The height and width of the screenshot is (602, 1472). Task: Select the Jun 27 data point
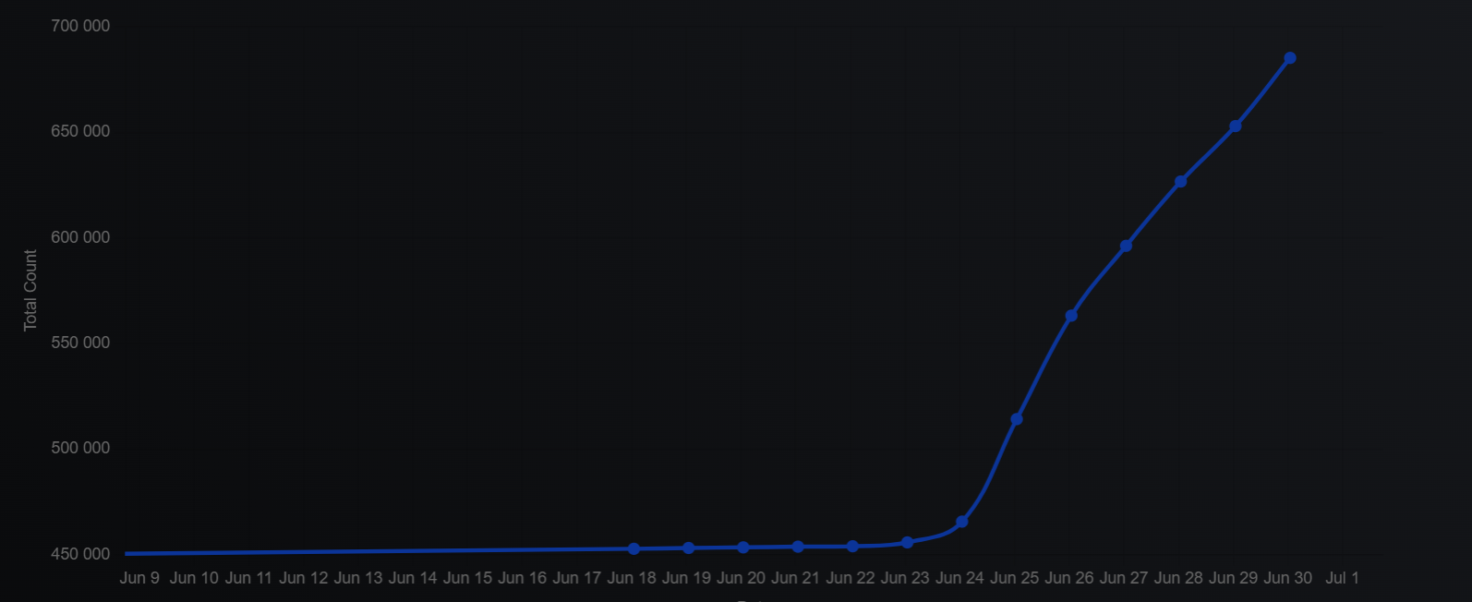click(x=1126, y=247)
